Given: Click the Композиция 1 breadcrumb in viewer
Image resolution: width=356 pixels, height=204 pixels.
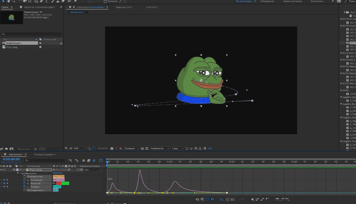Looking at the screenshot, I should [x=77, y=12].
